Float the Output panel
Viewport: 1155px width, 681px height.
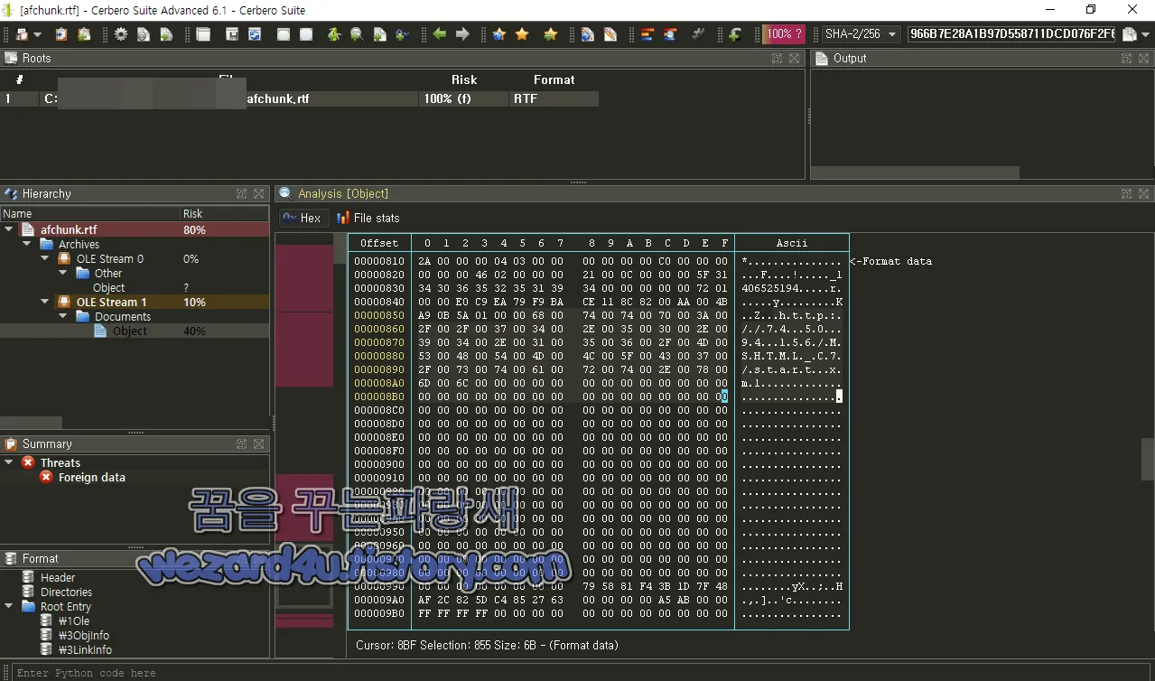1126,58
